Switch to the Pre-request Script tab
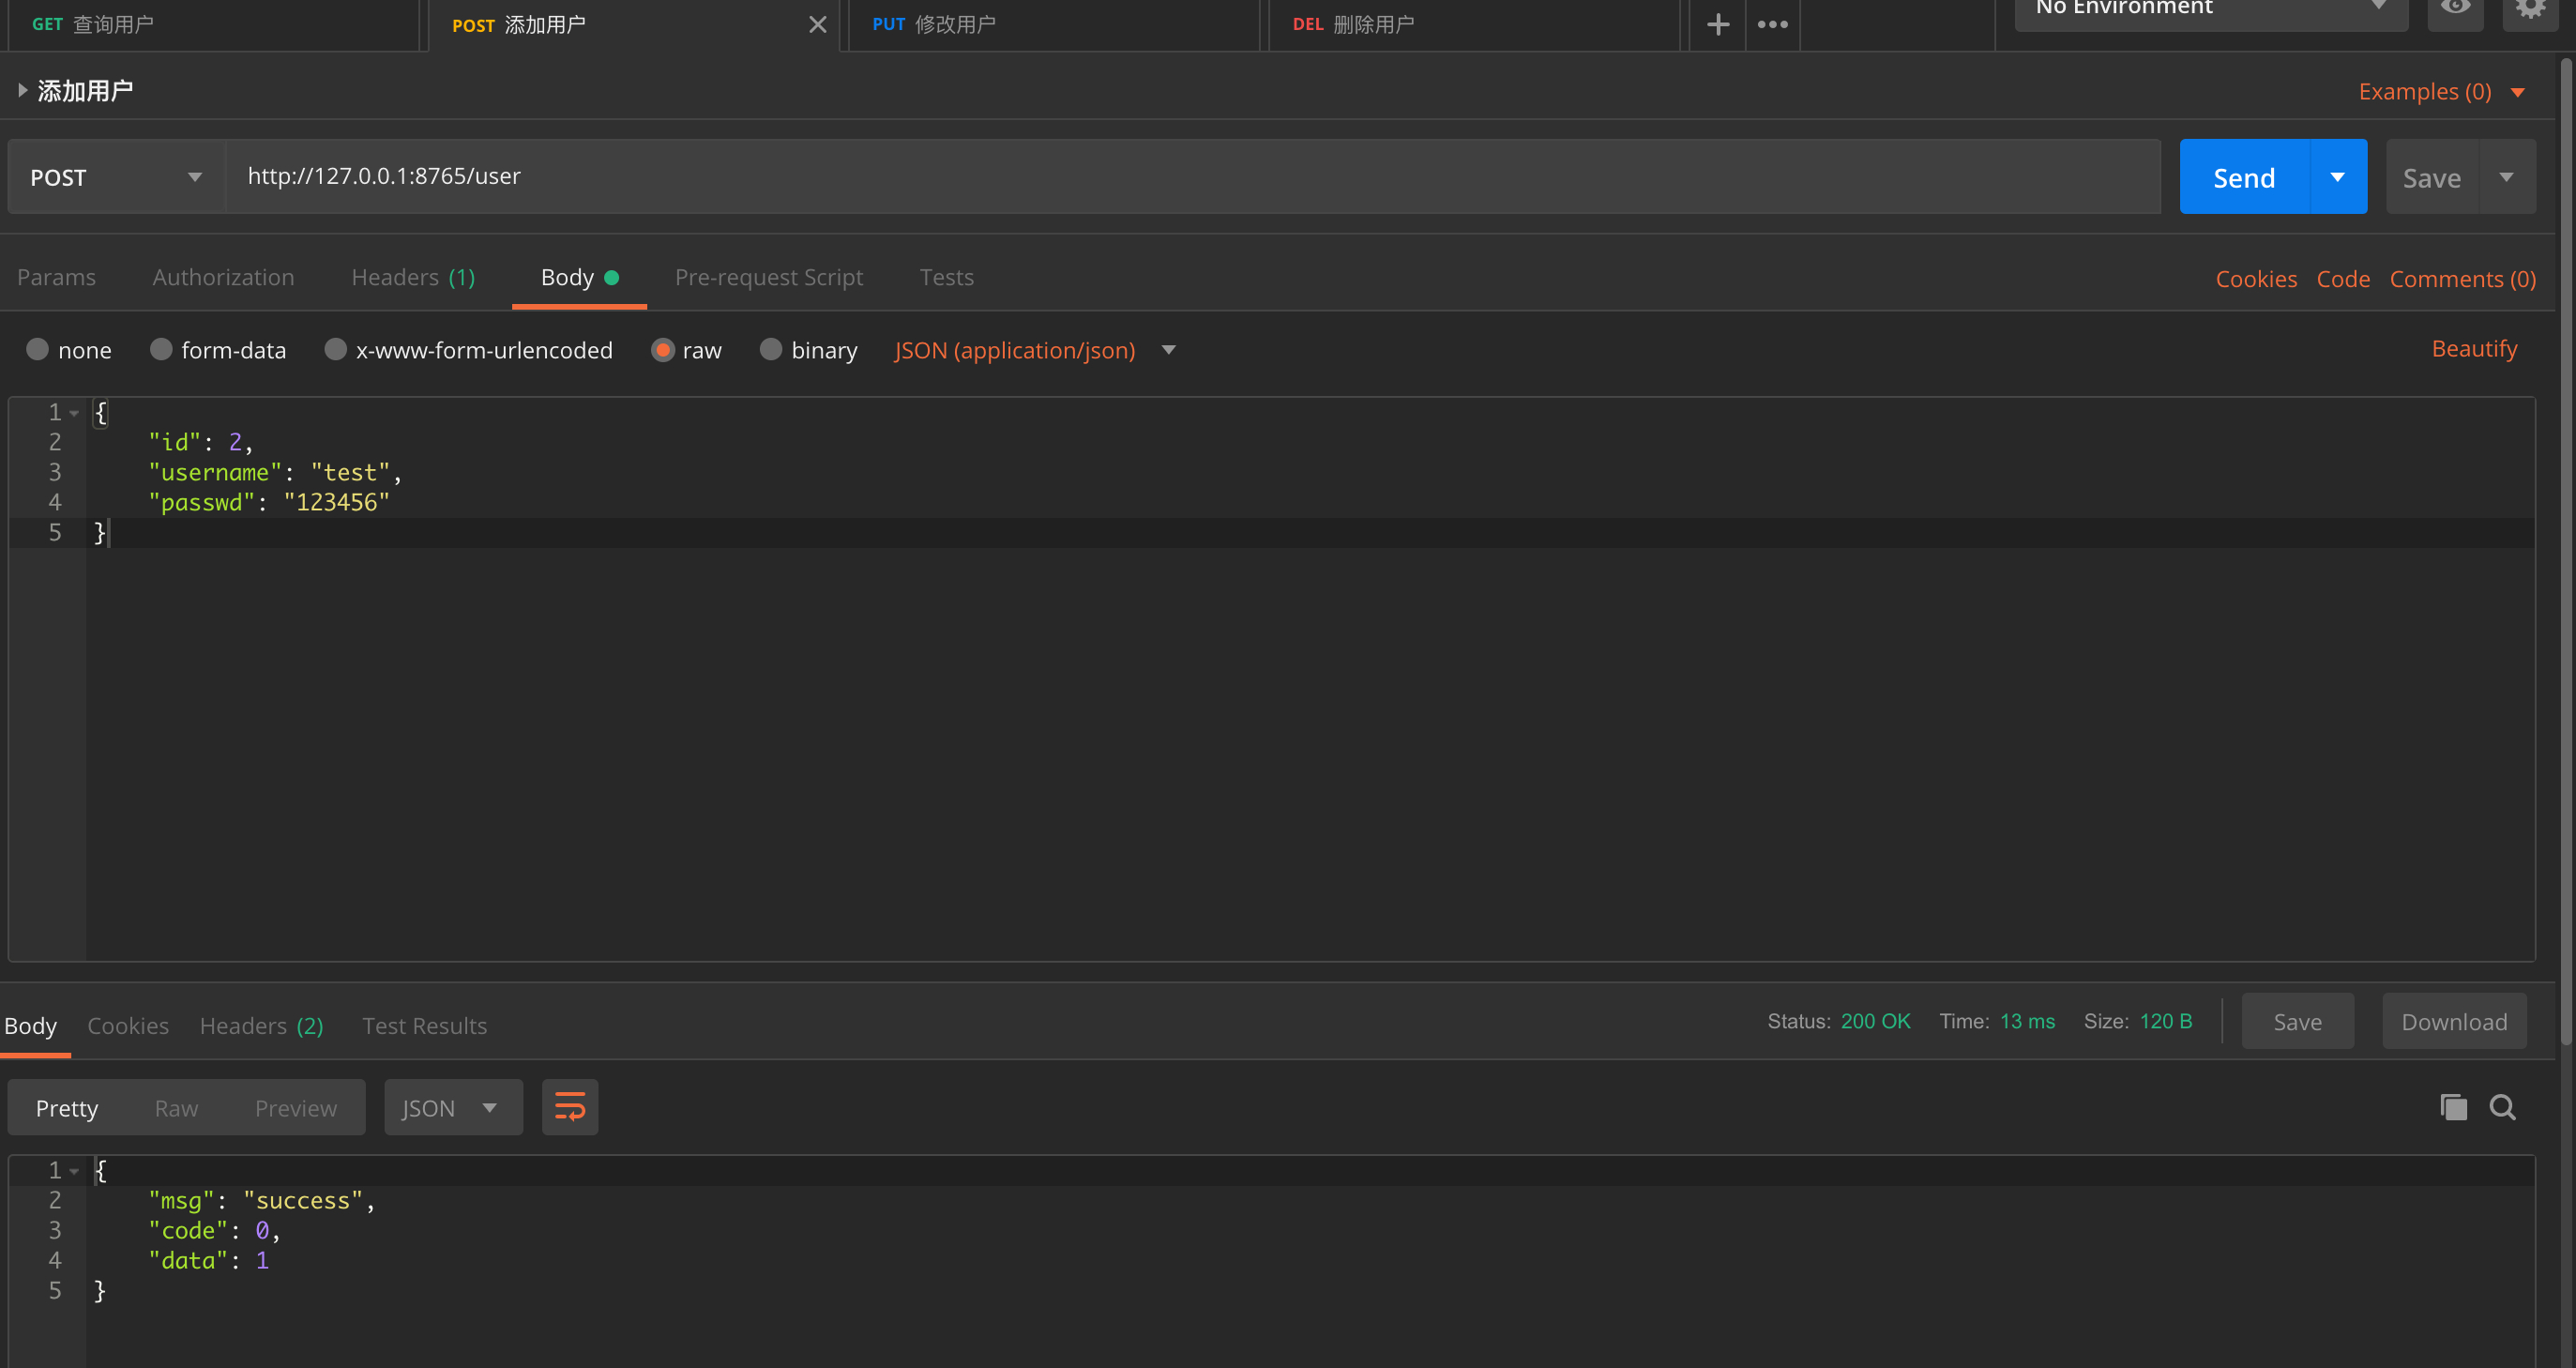This screenshot has height=1368, width=2576. (x=768, y=277)
